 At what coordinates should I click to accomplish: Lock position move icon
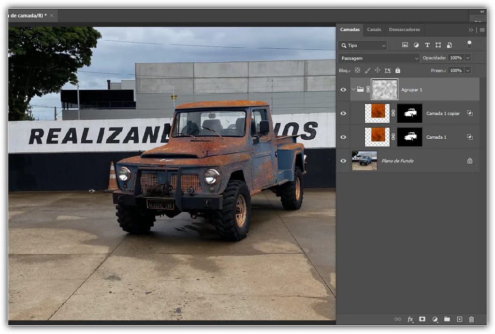coord(378,71)
